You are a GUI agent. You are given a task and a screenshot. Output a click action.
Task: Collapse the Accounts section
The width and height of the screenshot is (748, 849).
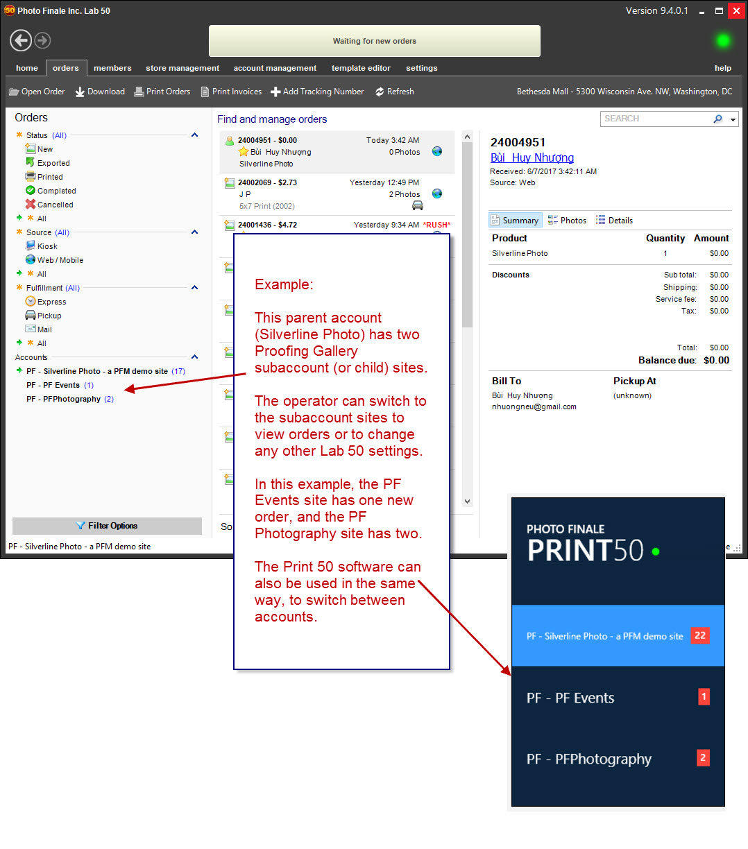point(194,357)
